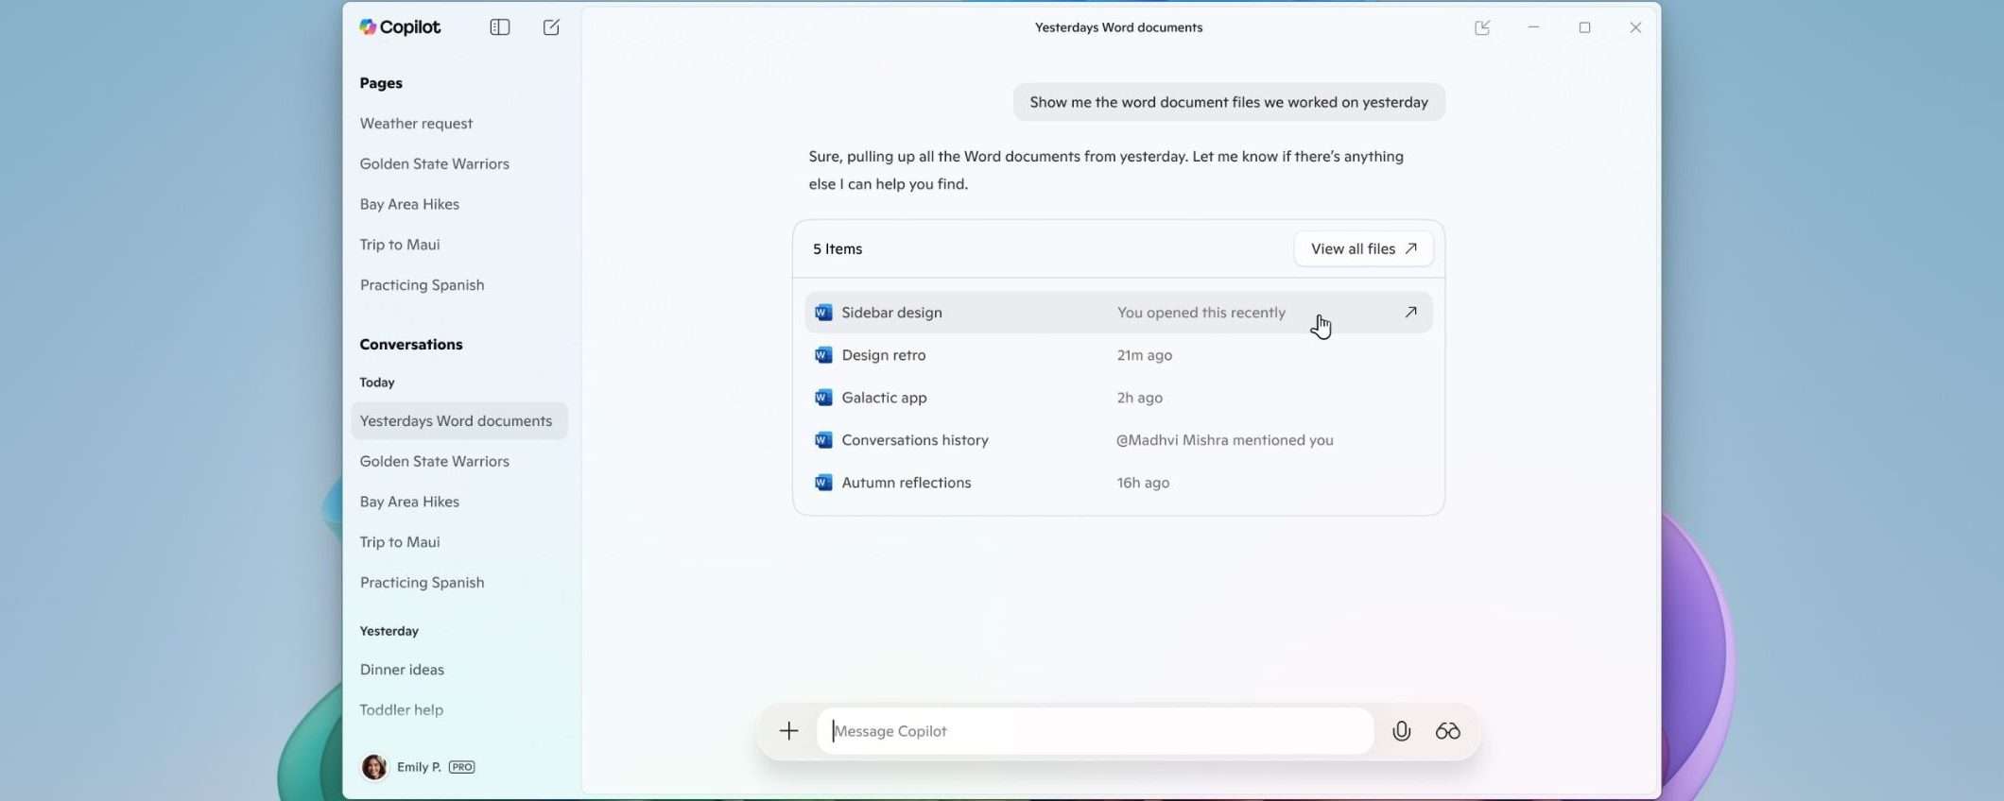This screenshot has height=801, width=2004.
Task: Click the window title "Yesterdays Word documents" at top
Action: pyautogui.click(x=1118, y=27)
